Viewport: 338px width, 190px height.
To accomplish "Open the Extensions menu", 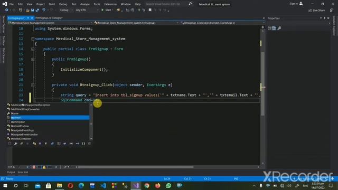I will [x=110, y=4].
